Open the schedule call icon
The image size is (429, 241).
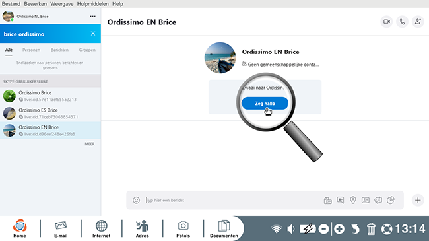coord(378,200)
